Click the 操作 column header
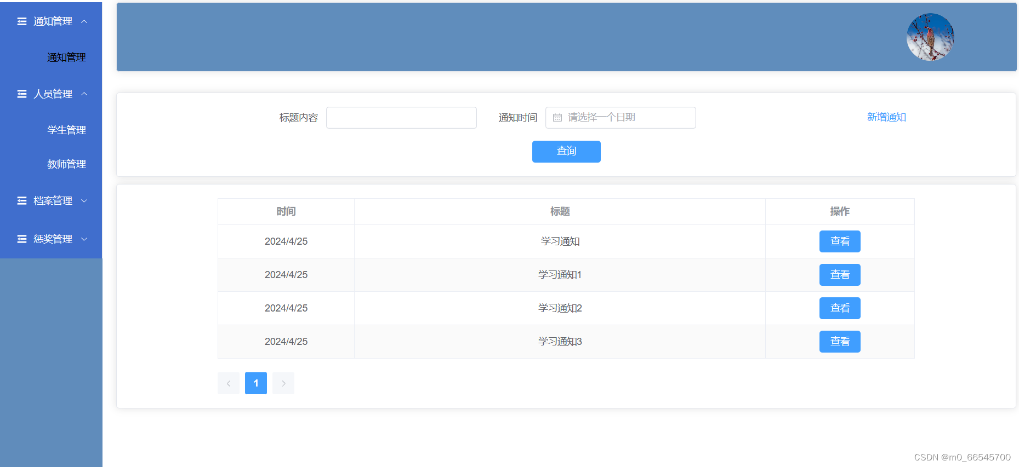Viewport: 1019px width, 467px height. [x=840, y=212]
